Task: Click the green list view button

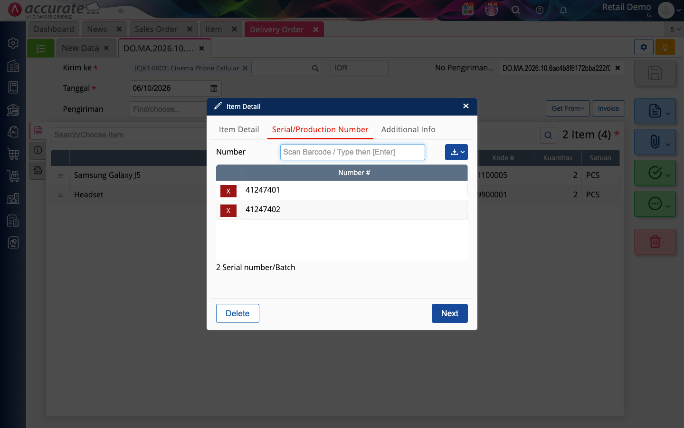Action: pos(41,49)
